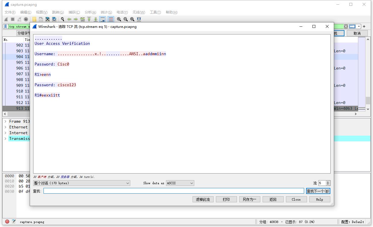Add a filter button with the plus icon
373x227 pixels.
point(364,26)
